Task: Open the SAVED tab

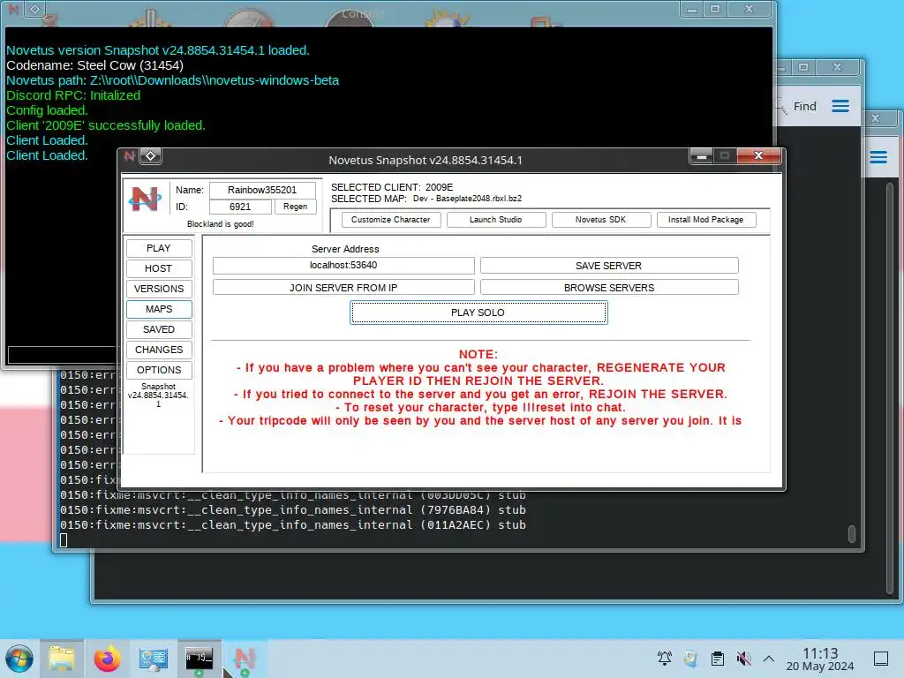Action: click(159, 329)
